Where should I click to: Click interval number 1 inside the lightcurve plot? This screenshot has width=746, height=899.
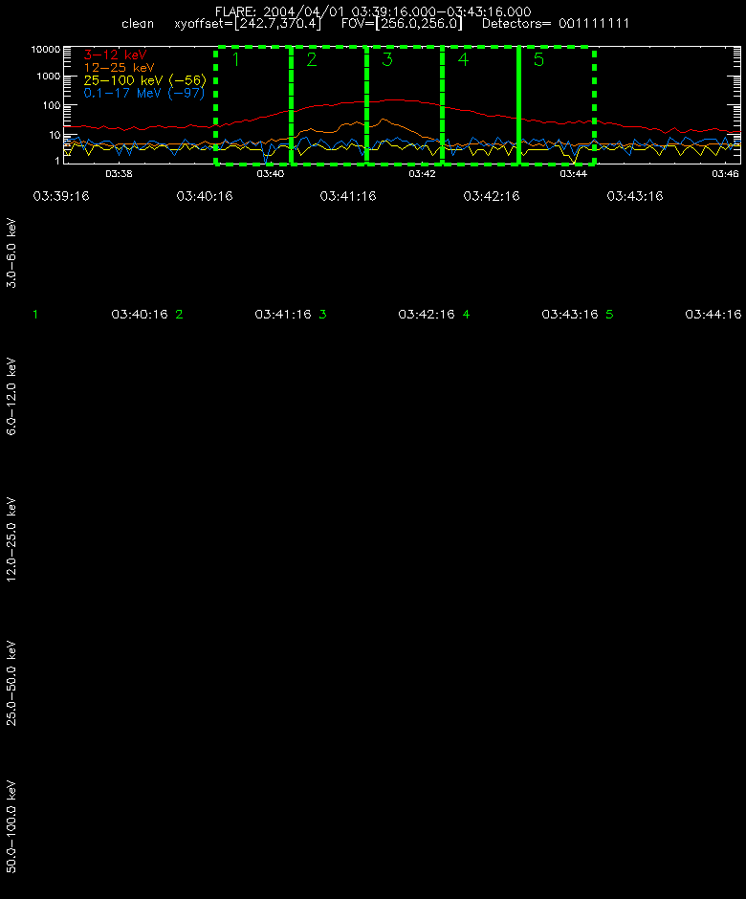pos(235,59)
